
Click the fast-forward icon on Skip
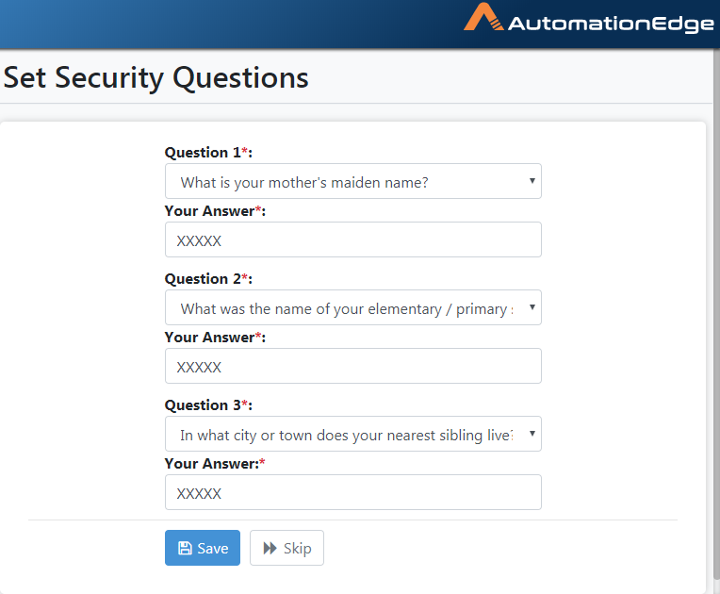270,548
